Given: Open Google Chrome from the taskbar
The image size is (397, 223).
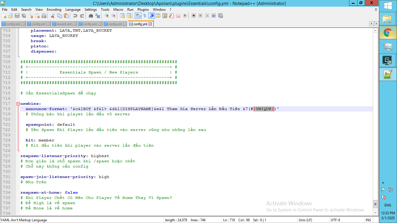Looking at the screenshot, I should [x=388, y=33].
